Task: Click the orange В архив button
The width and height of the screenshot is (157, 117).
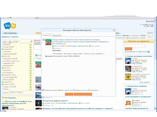Action: tap(69, 94)
